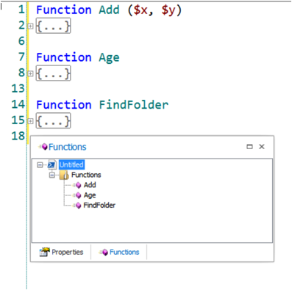Image resolution: width=292 pixels, height=290 pixels.
Task: Click line number 13 in the gutter
Action: pyautogui.click(x=18, y=89)
